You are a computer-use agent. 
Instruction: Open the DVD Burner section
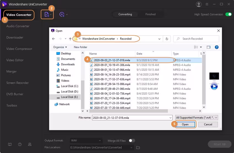coord(15,94)
